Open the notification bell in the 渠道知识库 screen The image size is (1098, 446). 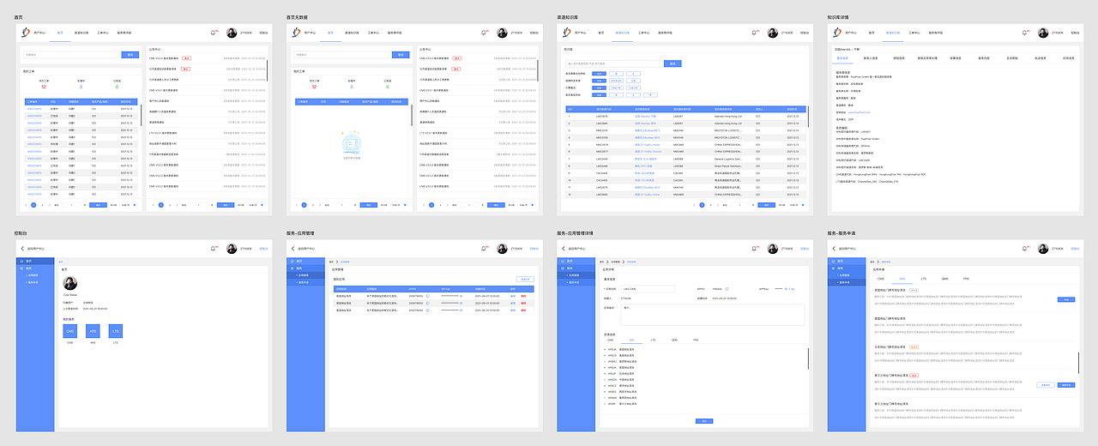(754, 33)
